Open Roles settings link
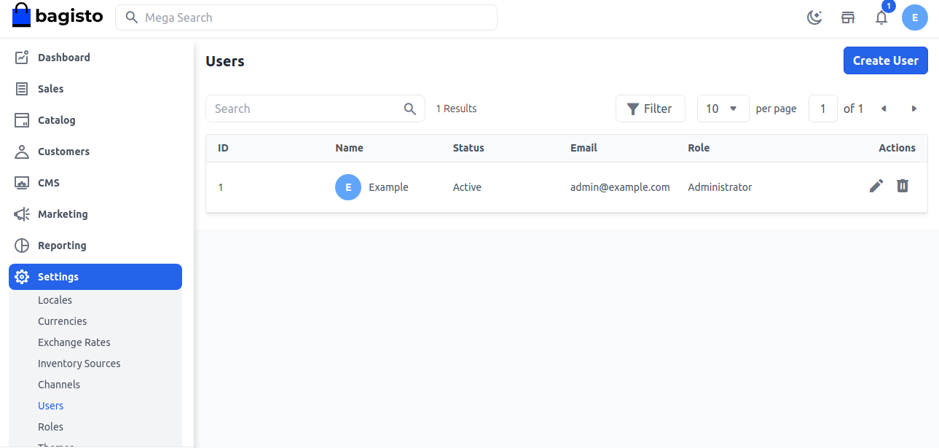 50,427
